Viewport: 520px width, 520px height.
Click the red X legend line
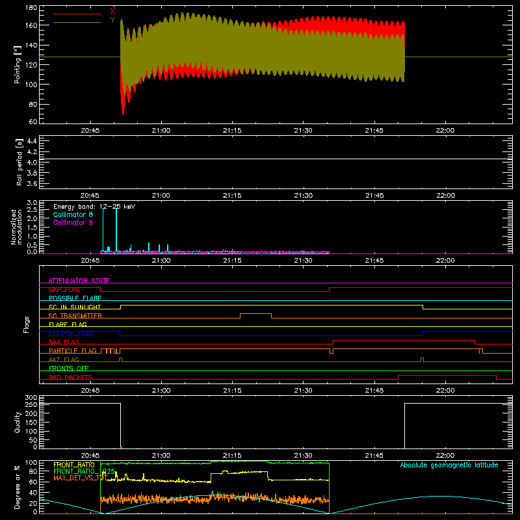coord(77,14)
